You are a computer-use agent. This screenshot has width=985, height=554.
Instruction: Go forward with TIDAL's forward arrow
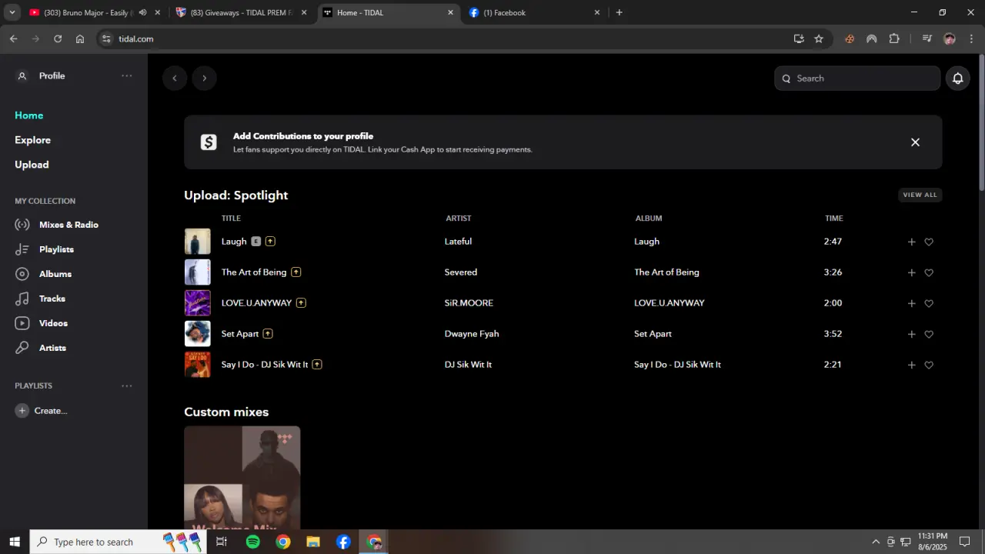pos(204,78)
